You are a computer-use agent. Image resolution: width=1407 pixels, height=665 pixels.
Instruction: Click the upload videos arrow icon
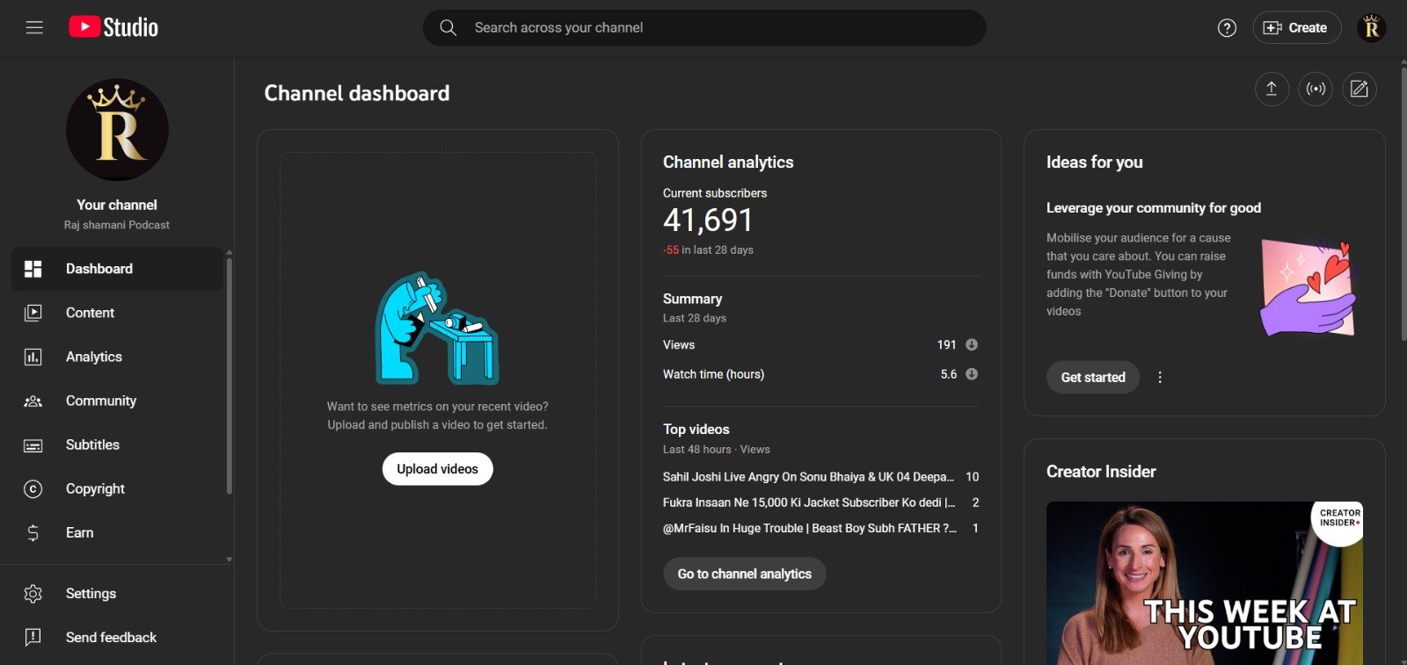tap(1272, 89)
